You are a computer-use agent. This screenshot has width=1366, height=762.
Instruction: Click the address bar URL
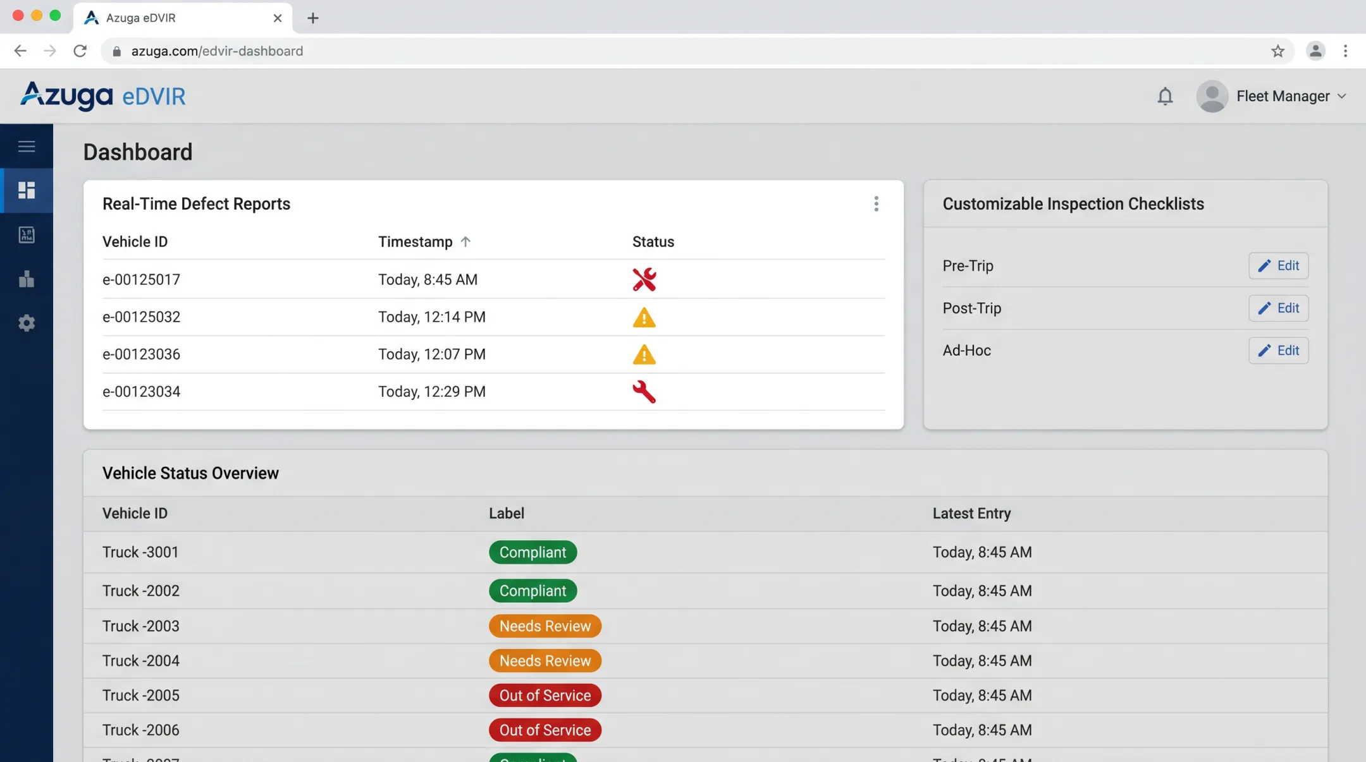pos(217,51)
